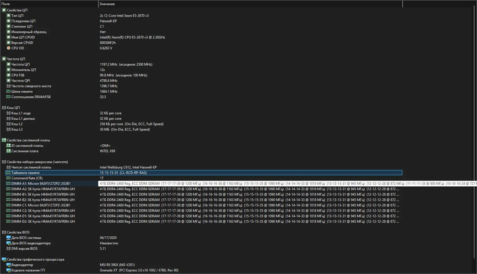
Task: Select the DIMM-A2 SK hynix row label
Action: click(43, 189)
